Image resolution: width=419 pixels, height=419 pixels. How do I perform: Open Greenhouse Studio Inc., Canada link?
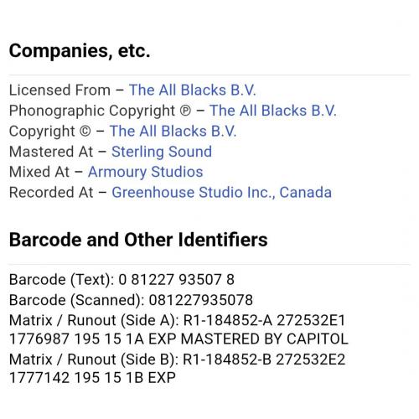pyautogui.click(x=222, y=193)
